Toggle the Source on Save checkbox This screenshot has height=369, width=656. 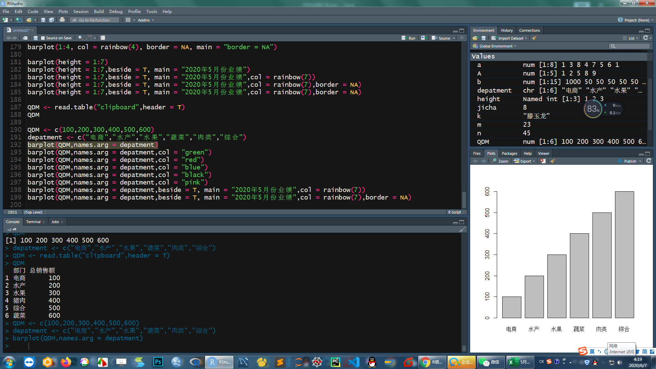click(43, 38)
